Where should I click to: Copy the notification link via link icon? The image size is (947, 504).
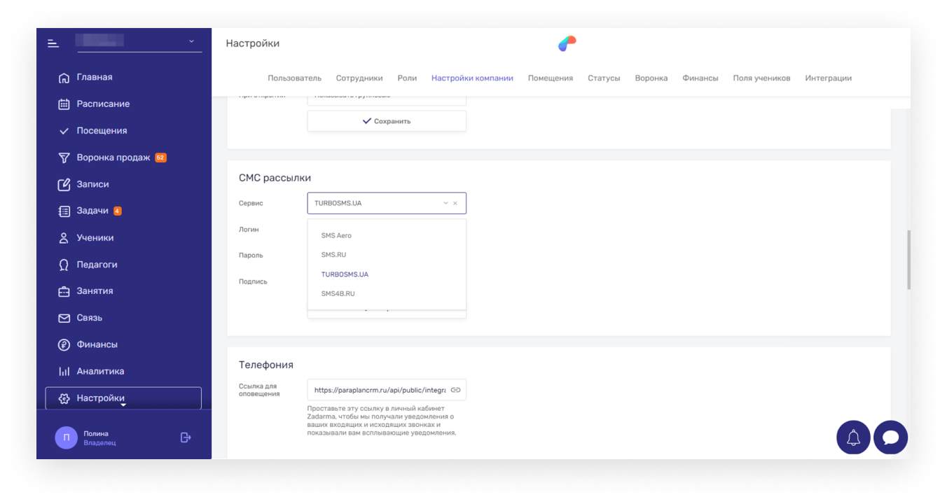tap(455, 390)
